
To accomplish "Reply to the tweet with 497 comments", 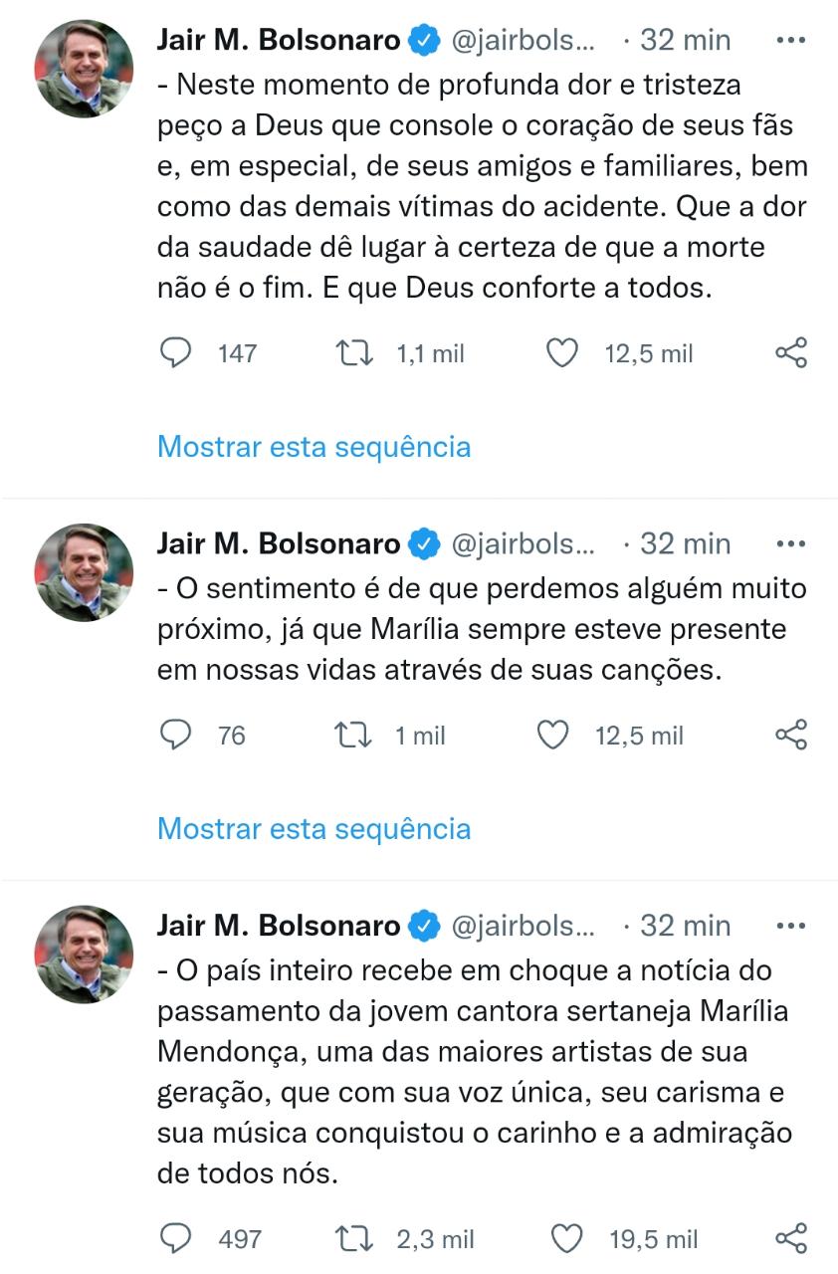I will click(176, 1239).
